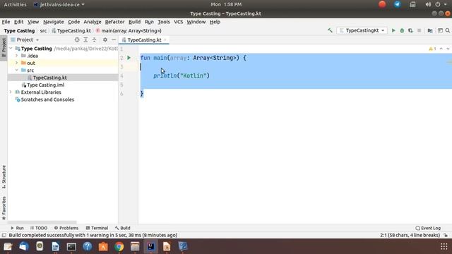452x254 pixels.
Task: Open the terminal app in the dock
Action: [x=71, y=246]
